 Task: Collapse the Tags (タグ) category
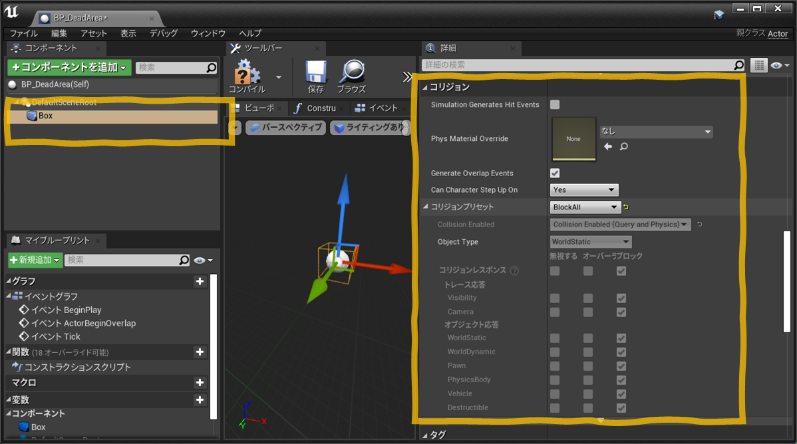425,435
